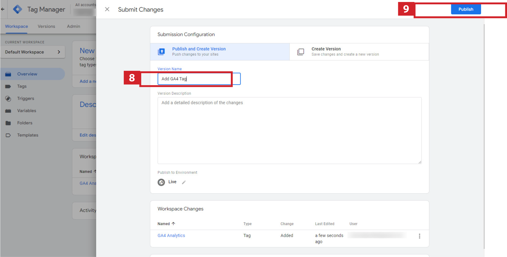Close the Submit Changes panel

(x=107, y=9)
